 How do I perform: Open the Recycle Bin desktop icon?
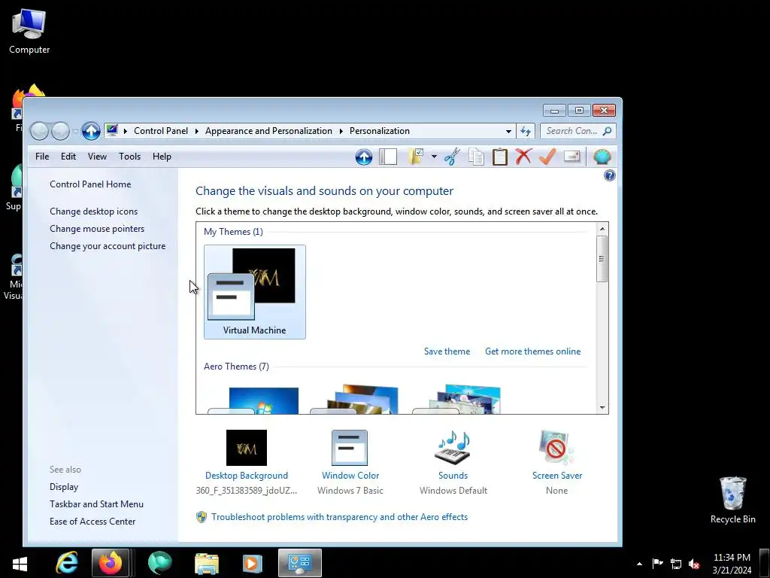[x=732, y=500]
